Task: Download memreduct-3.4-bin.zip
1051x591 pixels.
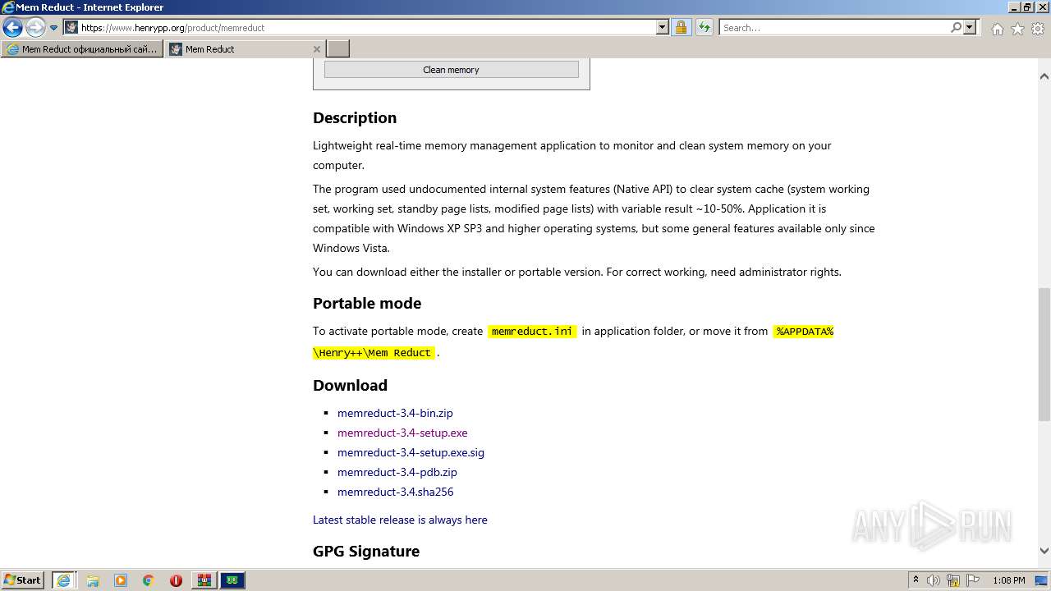Action: click(x=395, y=413)
